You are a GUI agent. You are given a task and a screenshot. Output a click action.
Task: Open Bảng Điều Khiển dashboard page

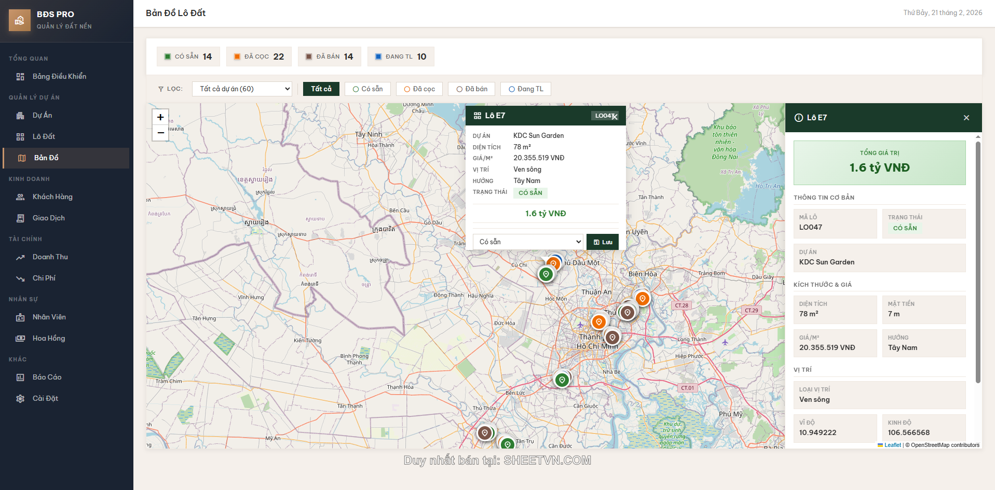(x=59, y=77)
